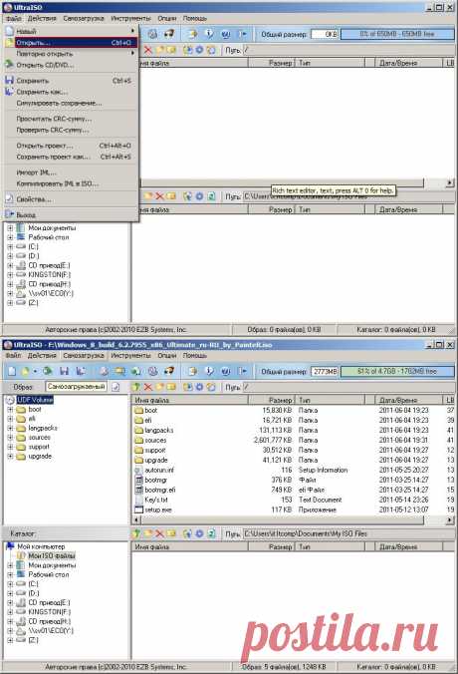Select setup.exe in the image file list
Image resolution: width=458 pixels, height=674 pixels.
point(158,509)
